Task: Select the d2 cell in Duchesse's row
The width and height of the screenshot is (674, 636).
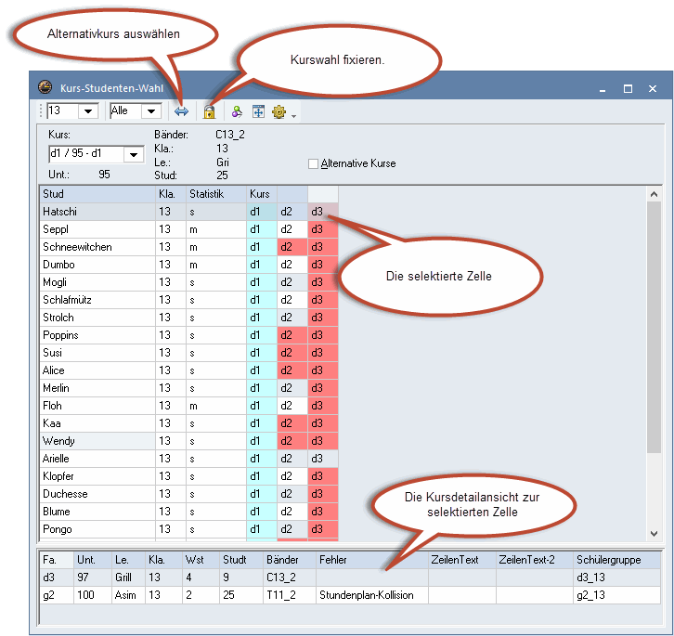Action: point(292,494)
